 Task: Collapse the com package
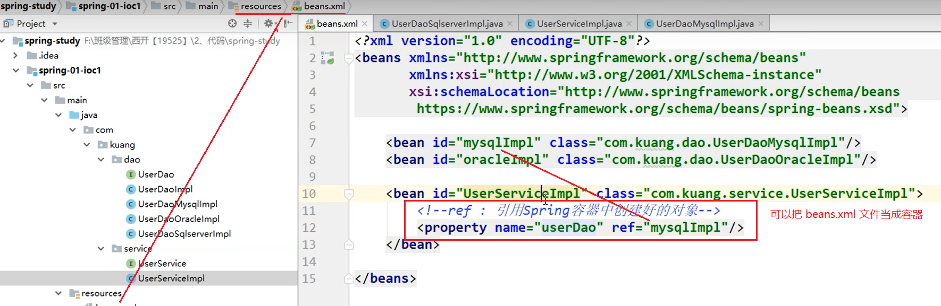pyautogui.click(x=72, y=129)
